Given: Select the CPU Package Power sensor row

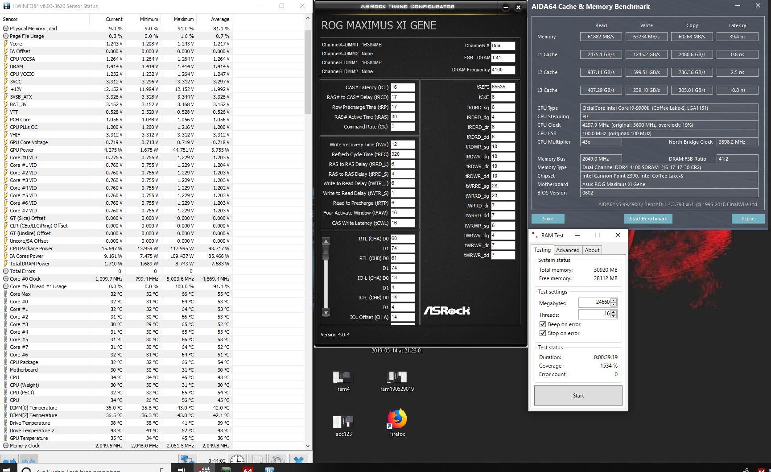Looking at the screenshot, I should click(116, 248).
